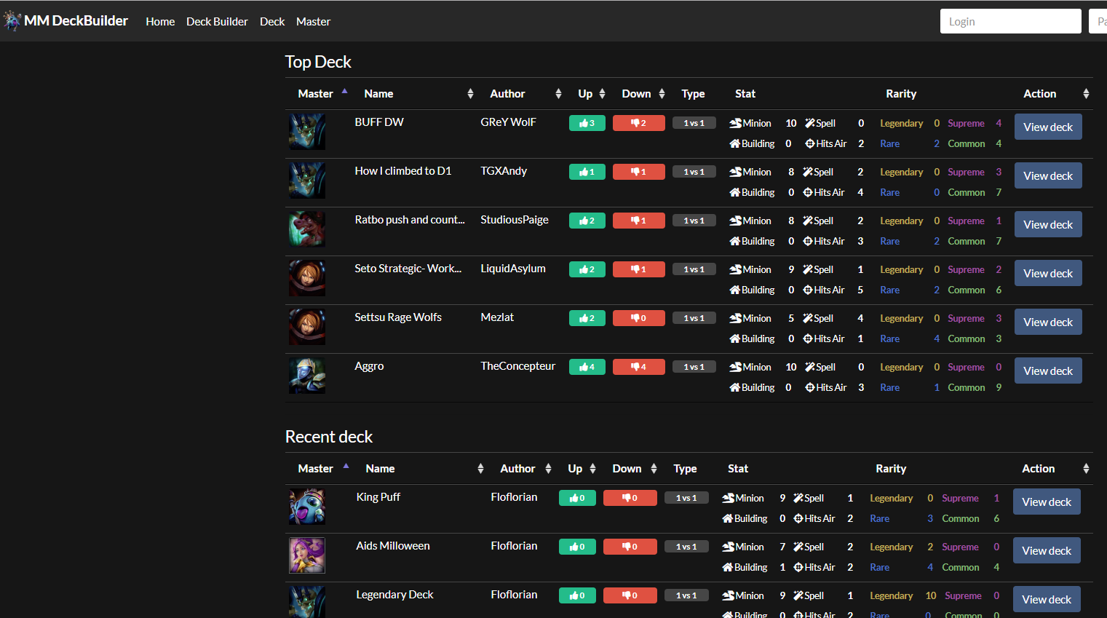Downvote the Seto Strategic deck
The height and width of the screenshot is (618, 1107).
639,269
